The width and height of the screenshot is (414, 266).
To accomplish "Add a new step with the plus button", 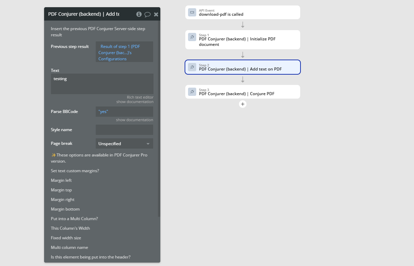I will (x=243, y=104).
